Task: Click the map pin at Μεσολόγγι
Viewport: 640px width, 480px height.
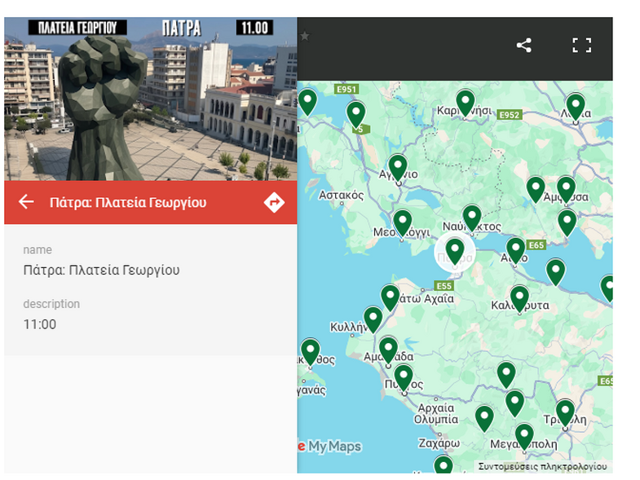Action: pos(403,221)
